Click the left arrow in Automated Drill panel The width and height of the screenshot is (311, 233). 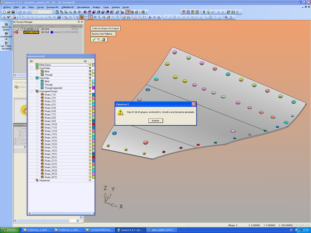(x=31, y=61)
